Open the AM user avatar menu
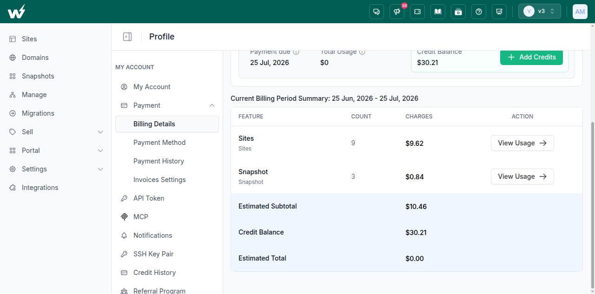Viewport: 595px width, 294px height. (x=580, y=12)
